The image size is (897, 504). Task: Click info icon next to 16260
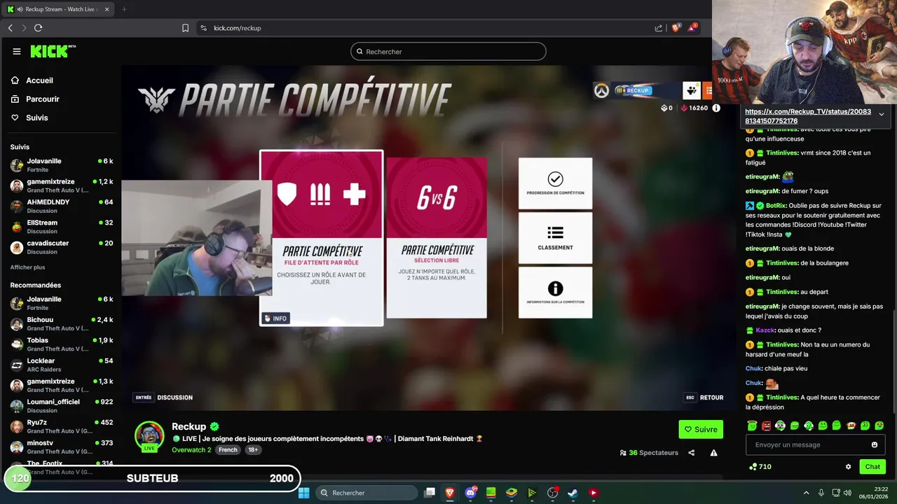[x=716, y=108]
